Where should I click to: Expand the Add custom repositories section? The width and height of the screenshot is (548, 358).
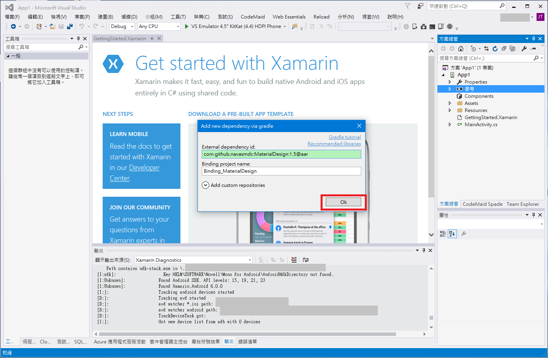[205, 185]
